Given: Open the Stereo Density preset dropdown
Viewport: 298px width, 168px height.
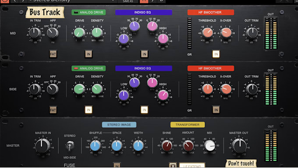Looking at the screenshot, I should [72, 1].
